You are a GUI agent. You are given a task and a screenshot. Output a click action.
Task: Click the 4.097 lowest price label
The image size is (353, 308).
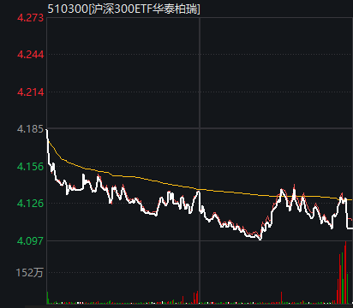click(x=30, y=240)
